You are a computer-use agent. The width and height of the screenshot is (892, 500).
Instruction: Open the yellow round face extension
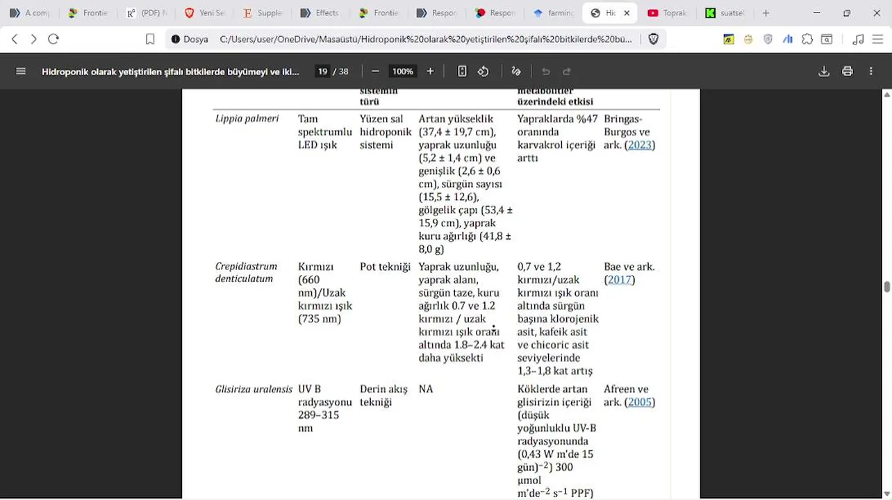[748, 40]
